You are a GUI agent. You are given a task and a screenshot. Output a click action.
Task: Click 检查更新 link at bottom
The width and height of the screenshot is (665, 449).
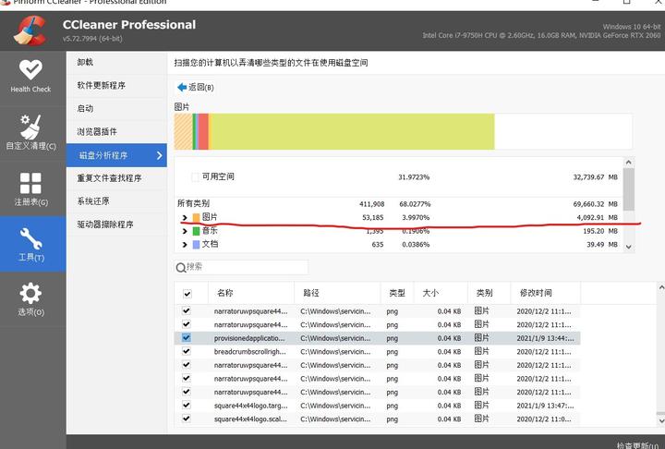click(637, 445)
